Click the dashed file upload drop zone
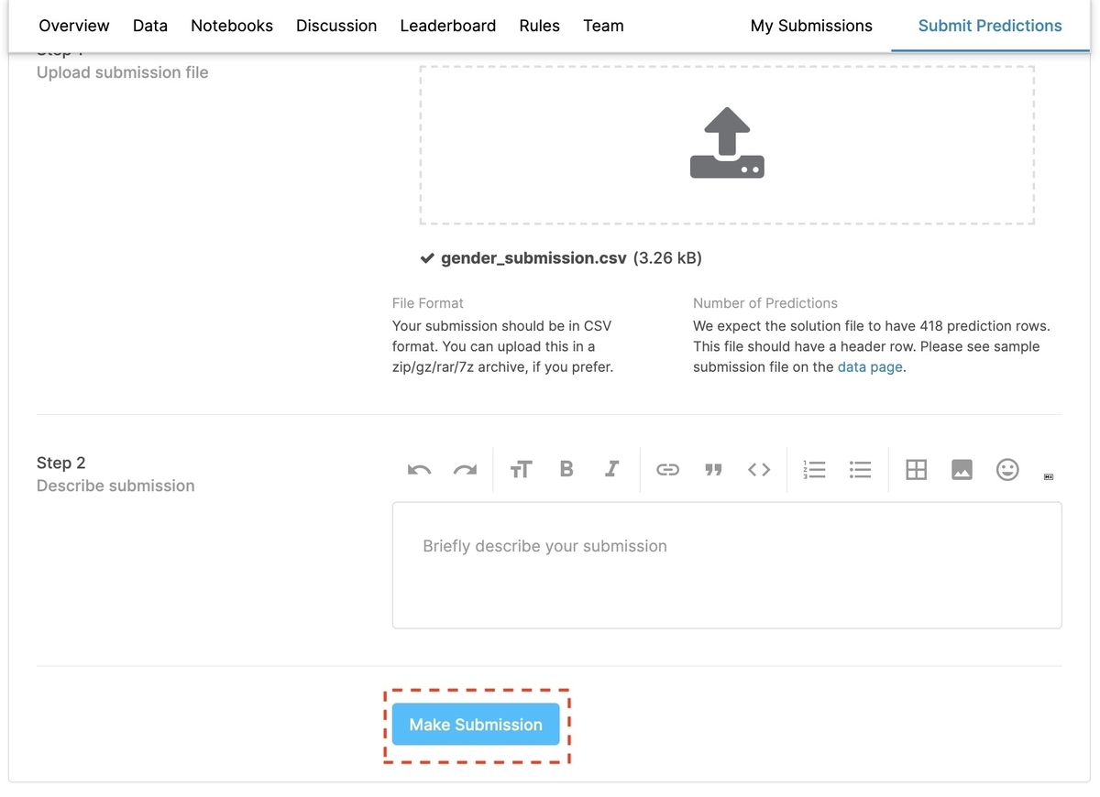This screenshot has height=797, width=1100. pyautogui.click(x=727, y=145)
